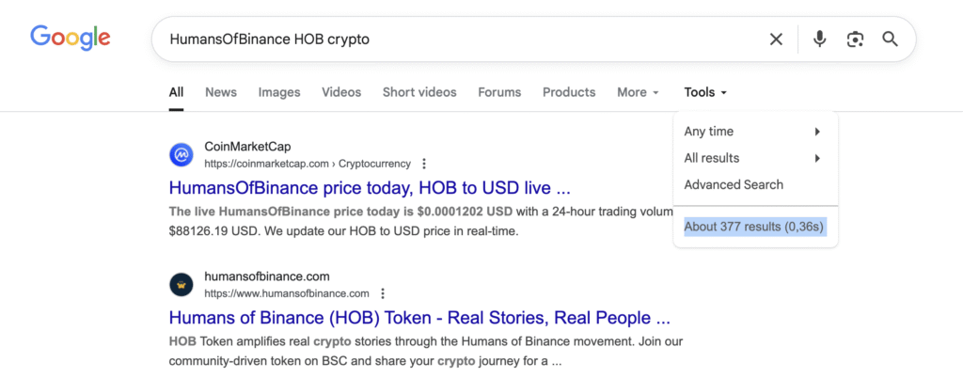
Task: Open Google Lens image search
Action: [x=854, y=39]
